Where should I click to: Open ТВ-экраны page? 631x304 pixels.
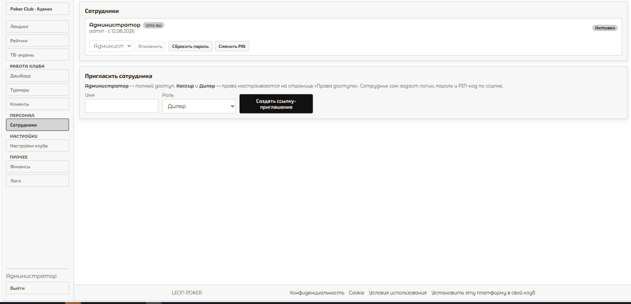point(37,55)
